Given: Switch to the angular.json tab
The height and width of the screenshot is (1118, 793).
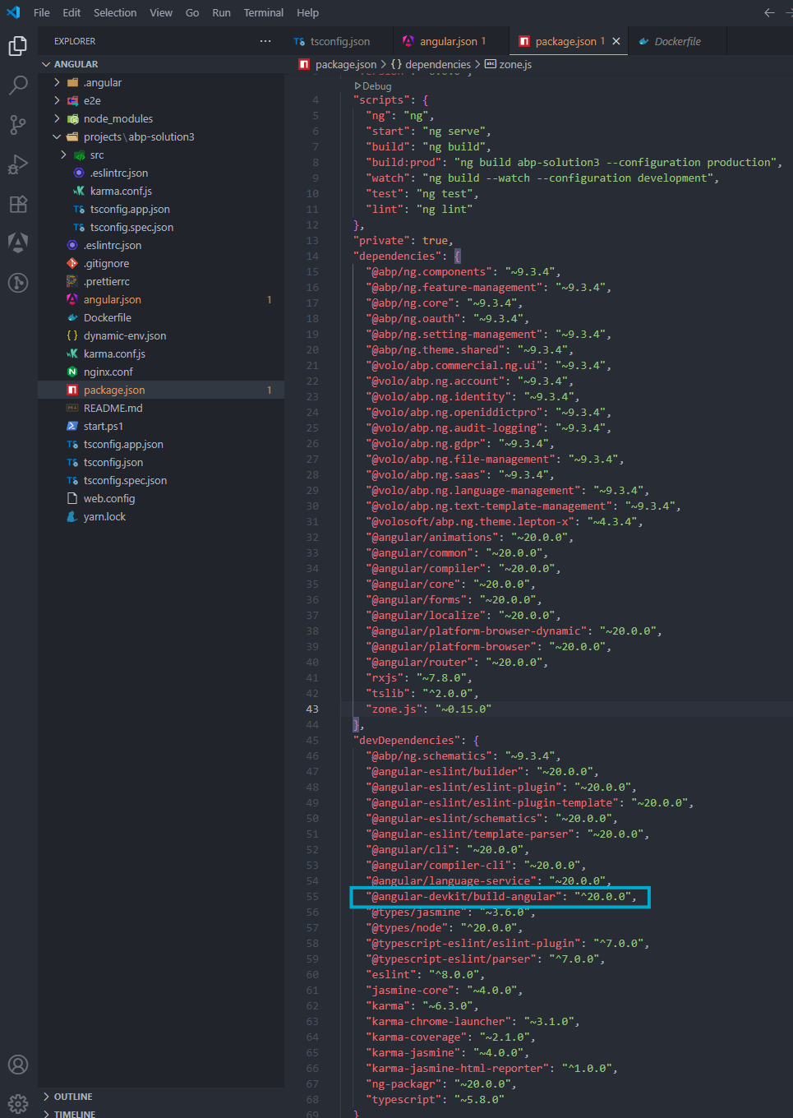Looking at the screenshot, I should pos(448,41).
